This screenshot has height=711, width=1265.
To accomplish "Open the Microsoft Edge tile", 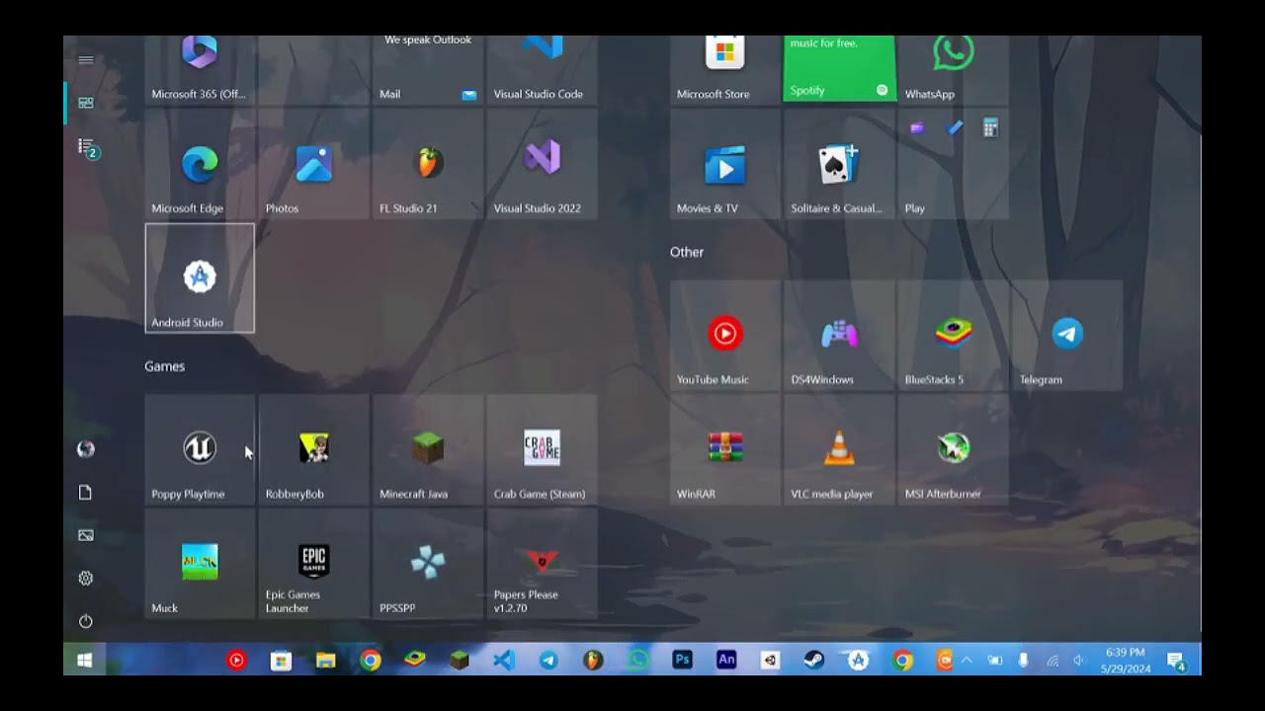I will (200, 164).
